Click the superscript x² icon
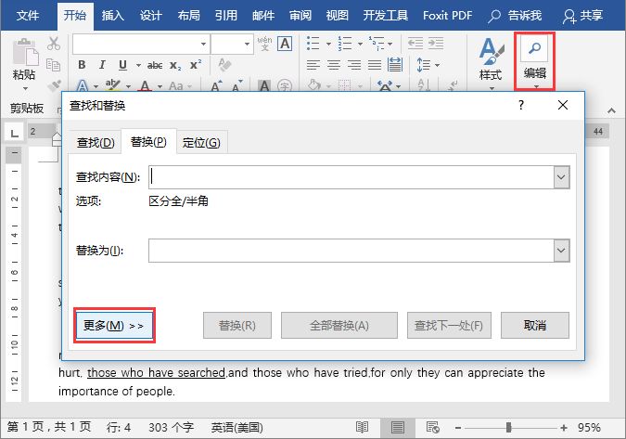Viewport: 626px width, 439px height. click(x=196, y=65)
